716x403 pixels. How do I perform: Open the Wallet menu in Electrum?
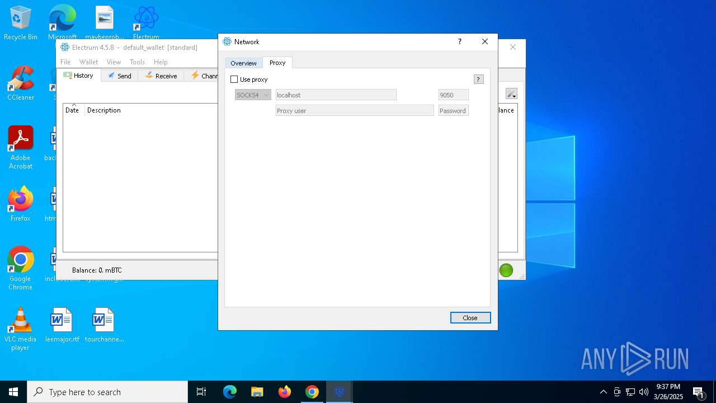pyautogui.click(x=88, y=62)
